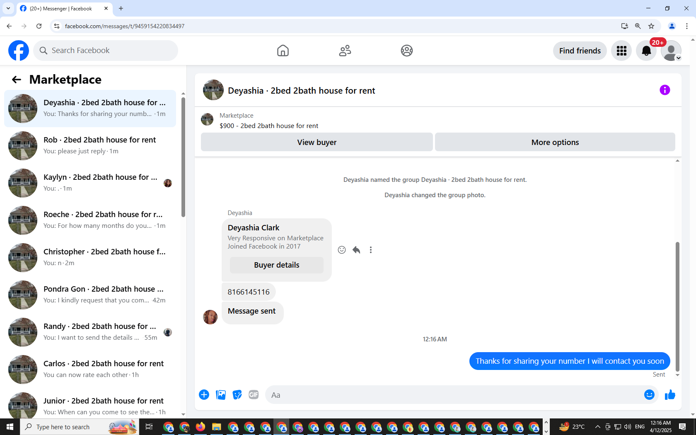Send a thumbs-up like
The width and height of the screenshot is (696, 435).
[x=670, y=395]
